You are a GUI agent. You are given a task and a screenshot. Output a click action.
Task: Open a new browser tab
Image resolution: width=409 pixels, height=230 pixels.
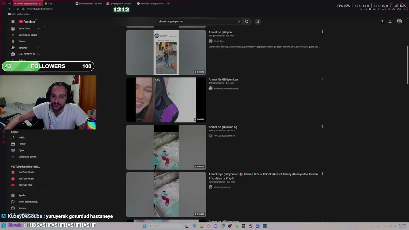tap(168, 4)
